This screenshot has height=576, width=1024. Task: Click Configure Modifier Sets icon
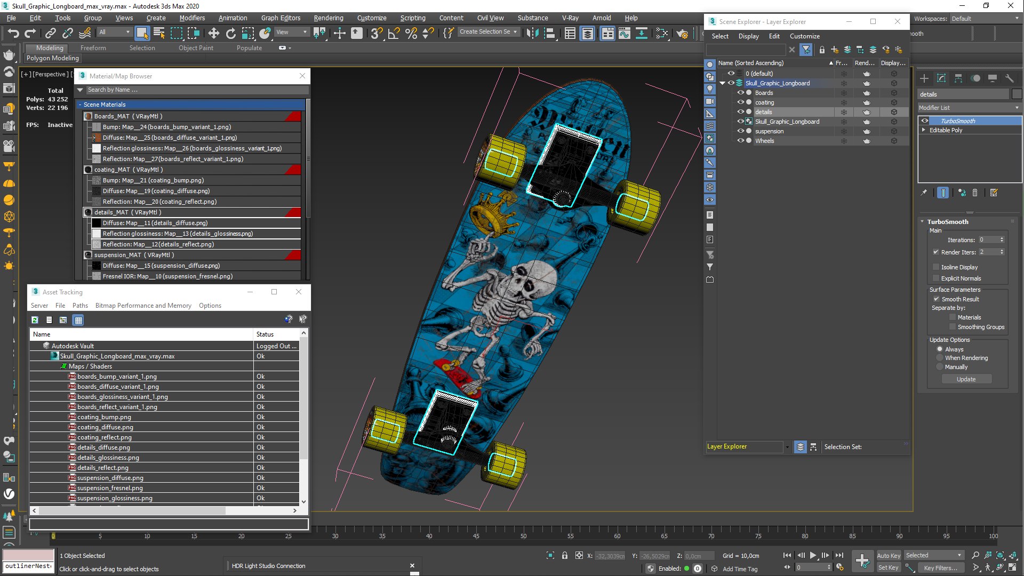click(x=994, y=193)
